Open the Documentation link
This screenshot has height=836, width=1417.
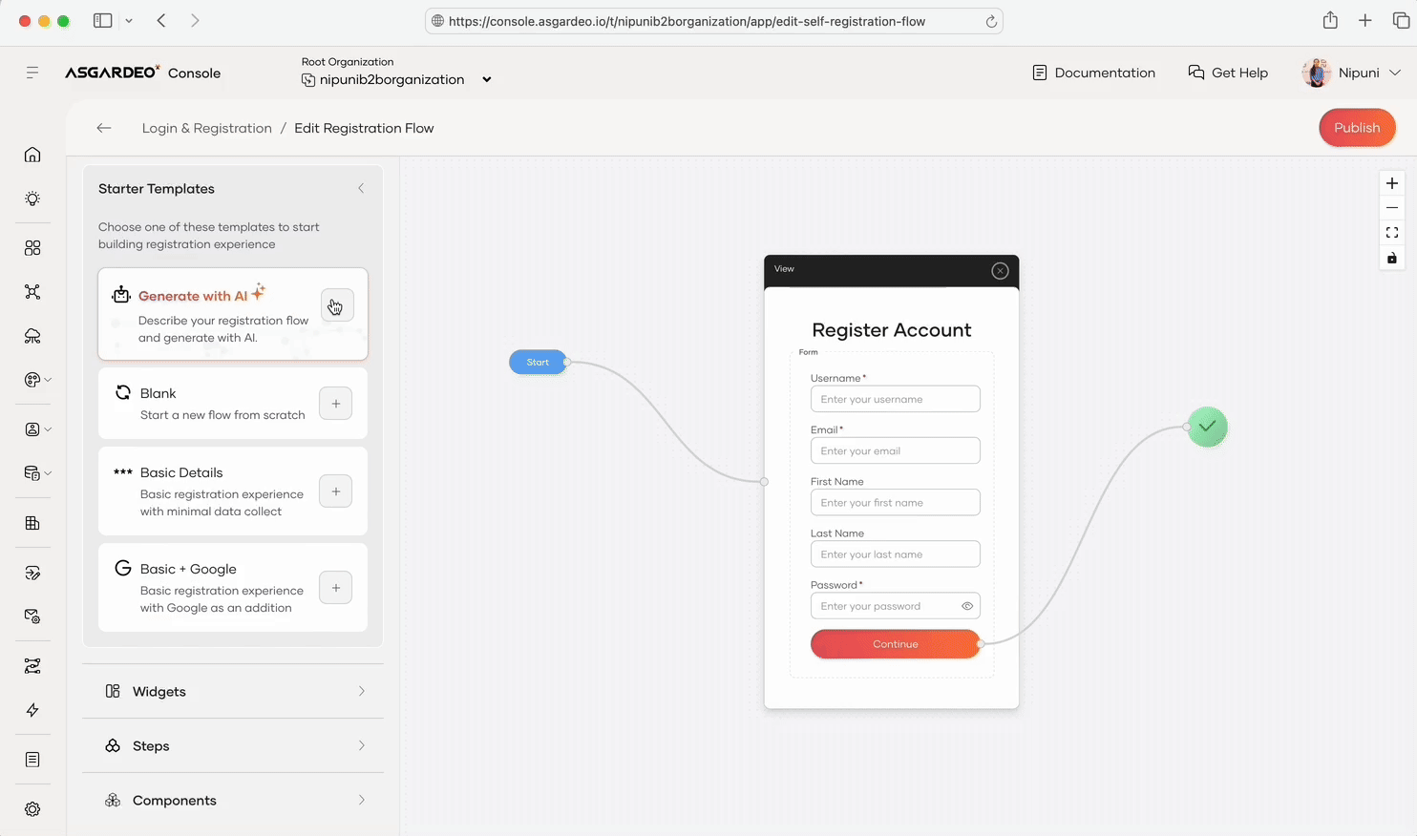click(x=1093, y=73)
